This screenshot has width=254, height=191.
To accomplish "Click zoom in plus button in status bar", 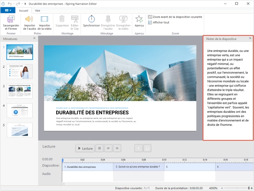I will click(x=251, y=188).
